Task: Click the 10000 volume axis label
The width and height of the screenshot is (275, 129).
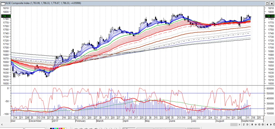Action: tap(271, 113)
